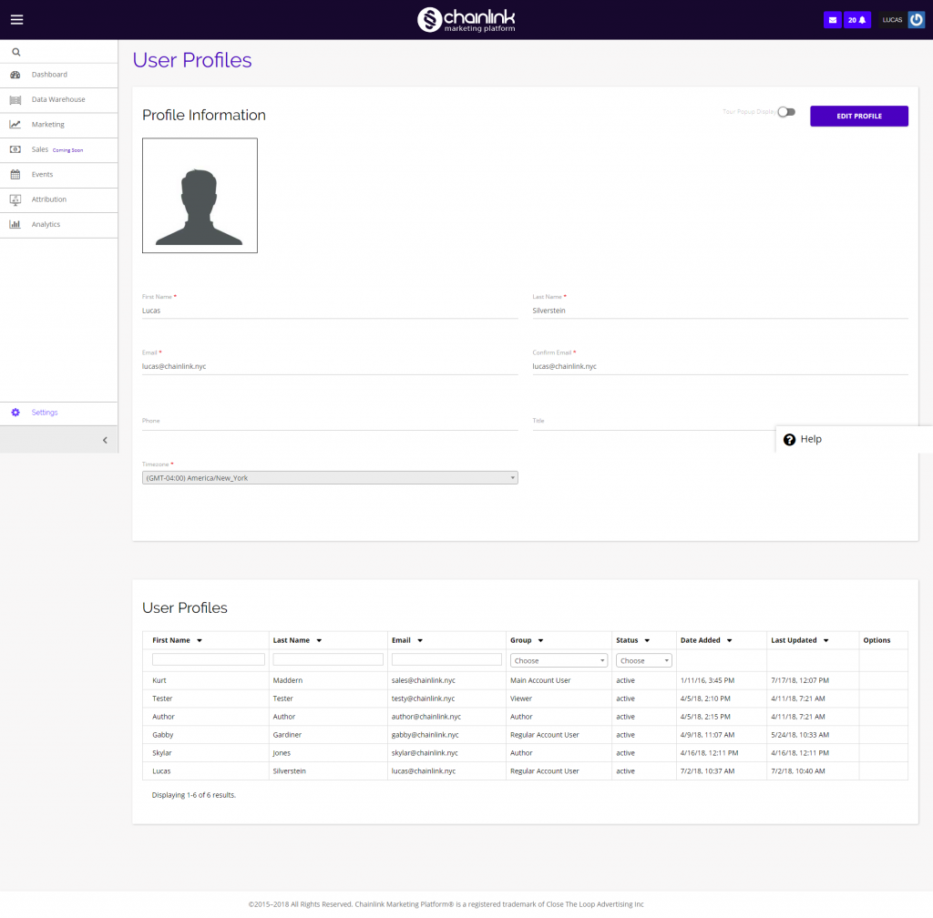This screenshot has height=918, width=933.
Task: Click the logout power icon
Action: coord(915,19)
